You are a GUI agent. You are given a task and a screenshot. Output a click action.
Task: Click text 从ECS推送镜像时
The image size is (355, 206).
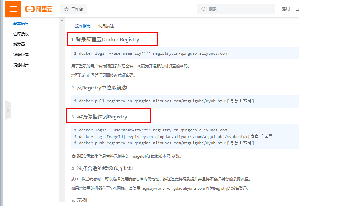tap(86, 179)
